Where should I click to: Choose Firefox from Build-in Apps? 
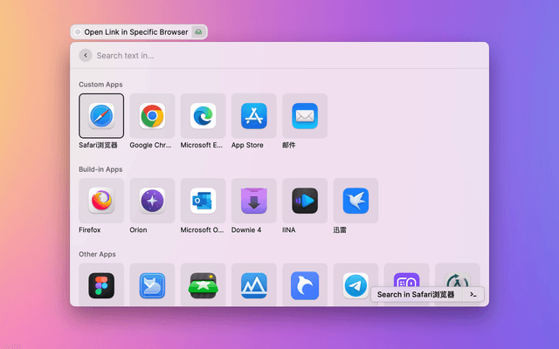pos(101,201)
